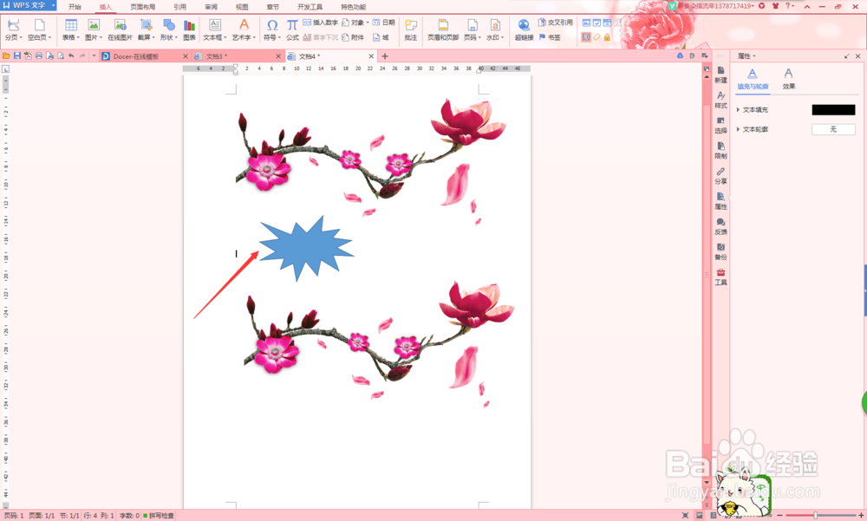Edit 页眉和页脚 header and footer
Image resolution: width=867 pixels, height=521 pixels.
point(443,29)
